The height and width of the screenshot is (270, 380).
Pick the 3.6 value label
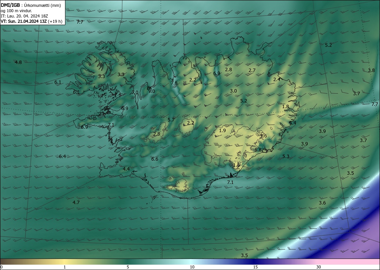322,203
